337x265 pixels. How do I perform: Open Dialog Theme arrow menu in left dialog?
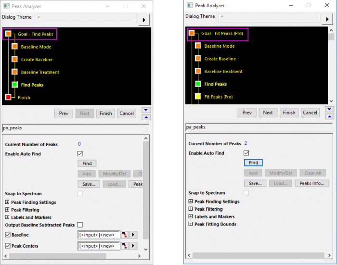(x=144, y=20)
